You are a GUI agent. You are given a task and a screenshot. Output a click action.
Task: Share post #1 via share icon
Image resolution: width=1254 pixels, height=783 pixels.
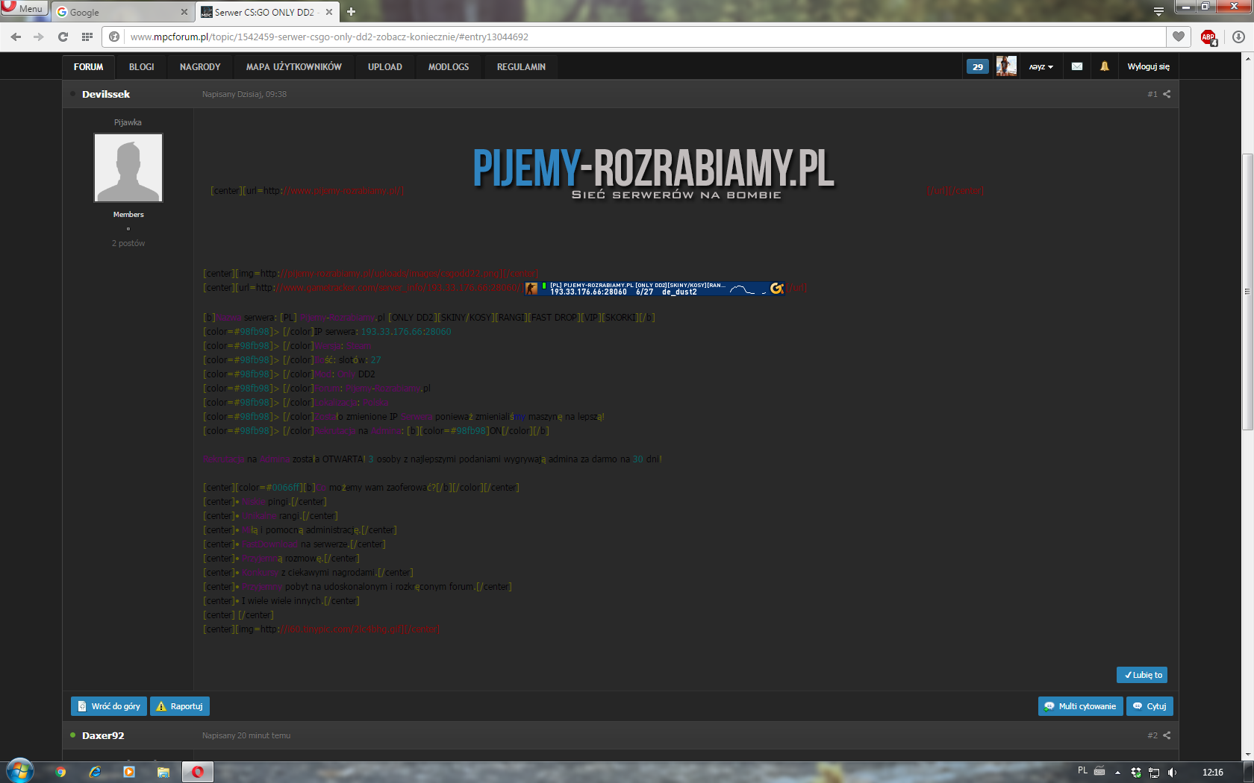(x=1167, y=94)
